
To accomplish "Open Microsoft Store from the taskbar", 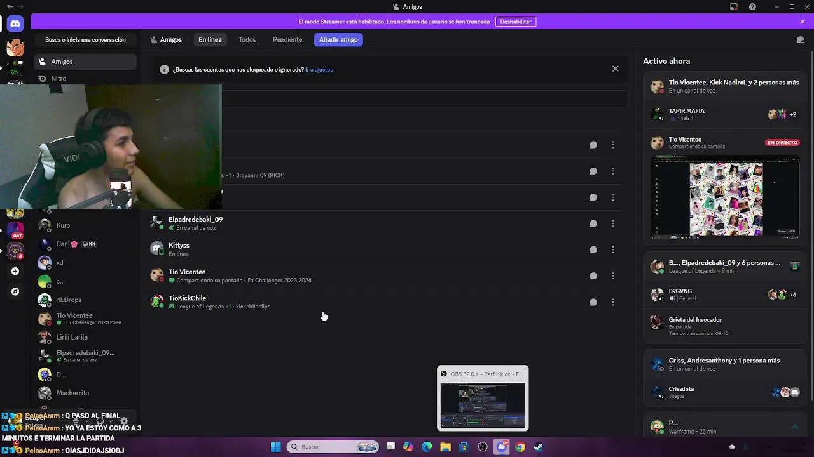I will click(464, 447).
